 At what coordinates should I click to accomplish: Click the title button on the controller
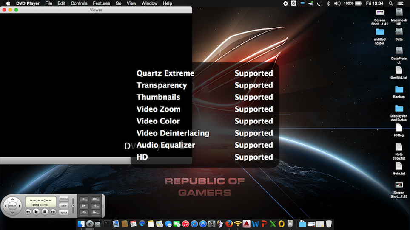coord(64,205)
